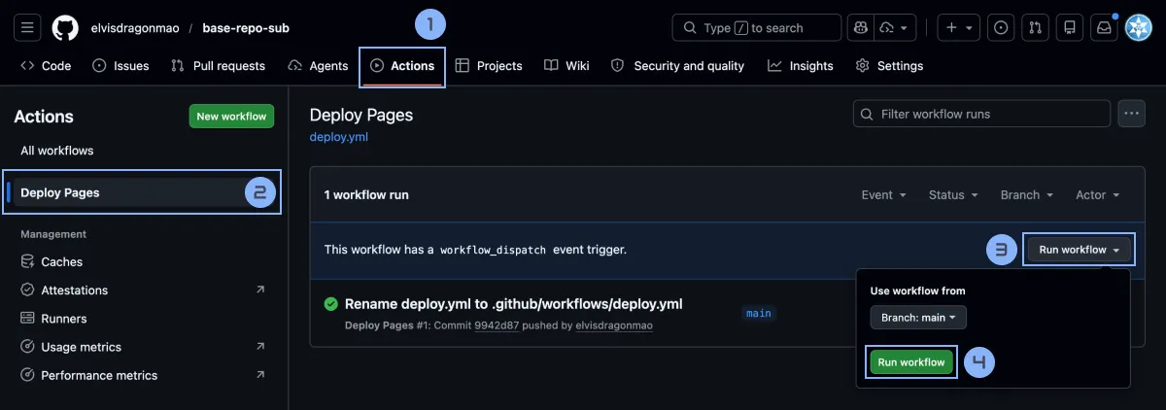Viewport: 1166px width, 410px height.
Task: Expand the Event filter dropdown
Action: pos(883,195)
